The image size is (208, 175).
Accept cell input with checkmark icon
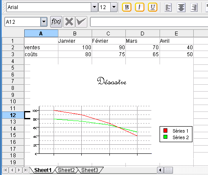81,22
